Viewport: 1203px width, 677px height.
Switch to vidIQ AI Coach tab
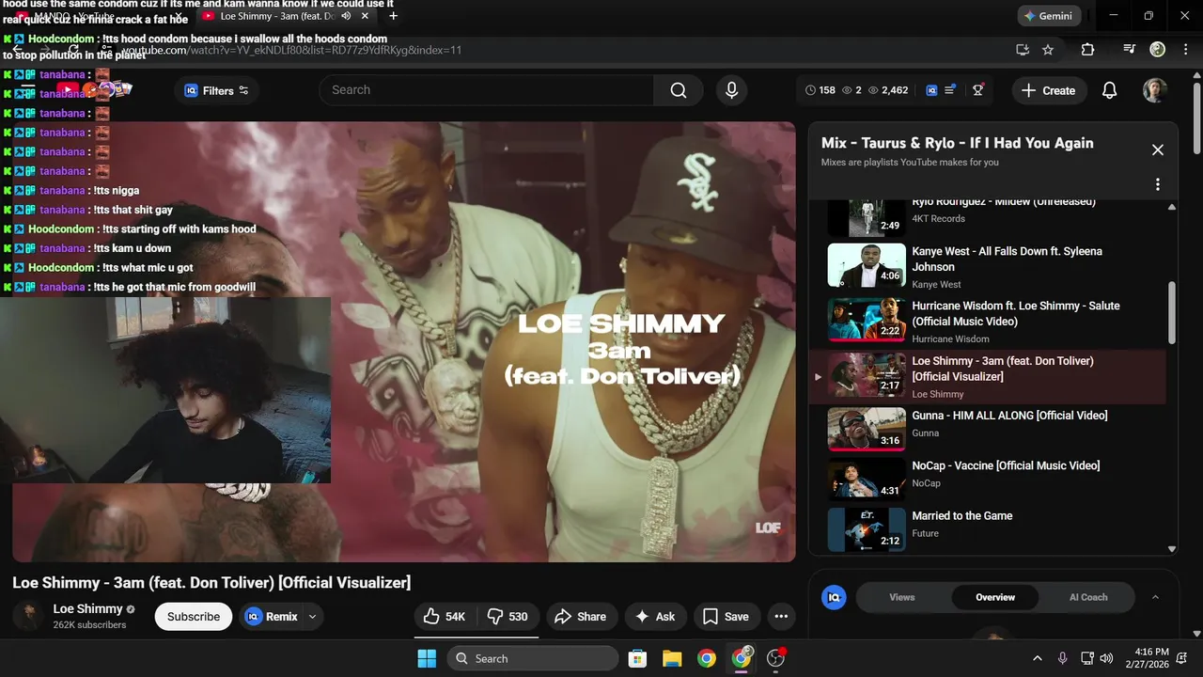pyautogui.click(x=1088, y=597)
